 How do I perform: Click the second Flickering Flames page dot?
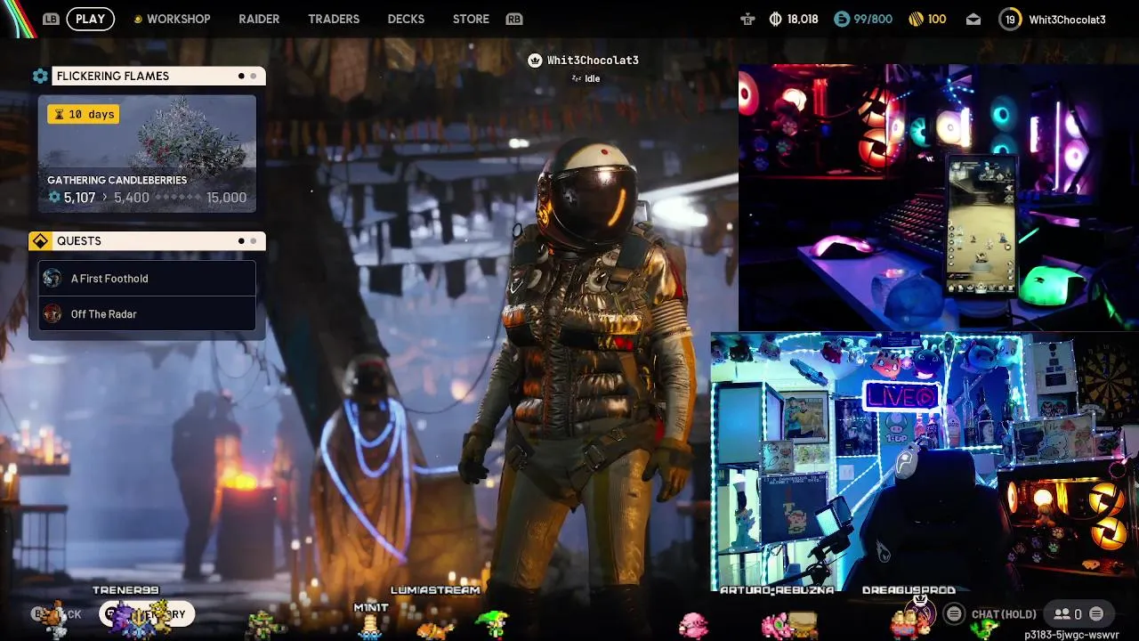(x=253, y=76)
